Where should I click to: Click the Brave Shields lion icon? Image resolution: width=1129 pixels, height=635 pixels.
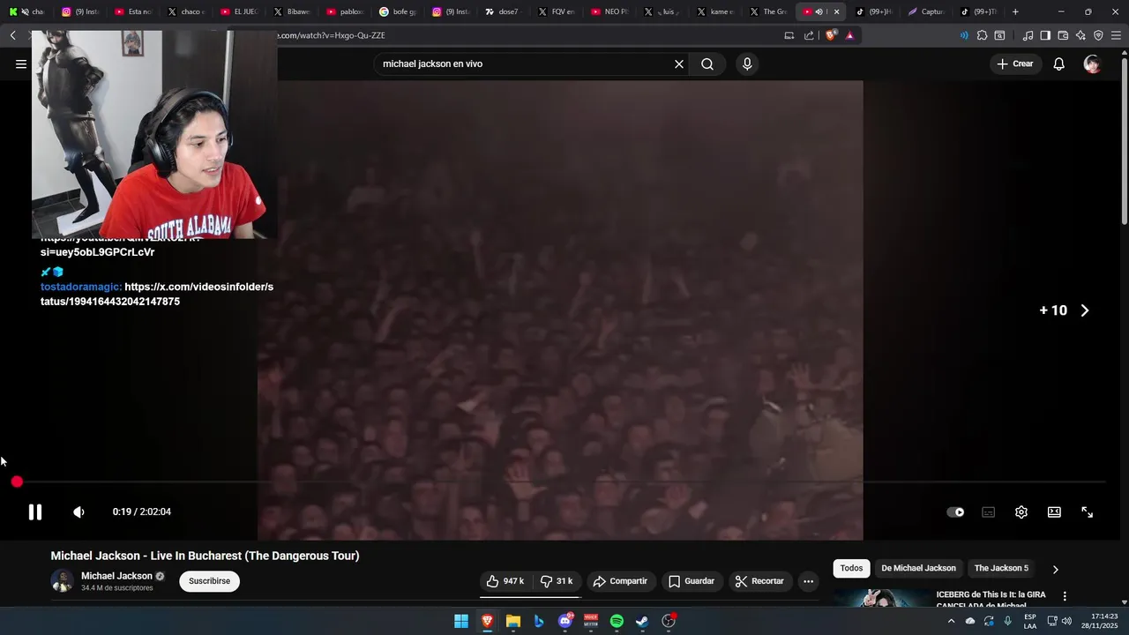click(830, 35)
